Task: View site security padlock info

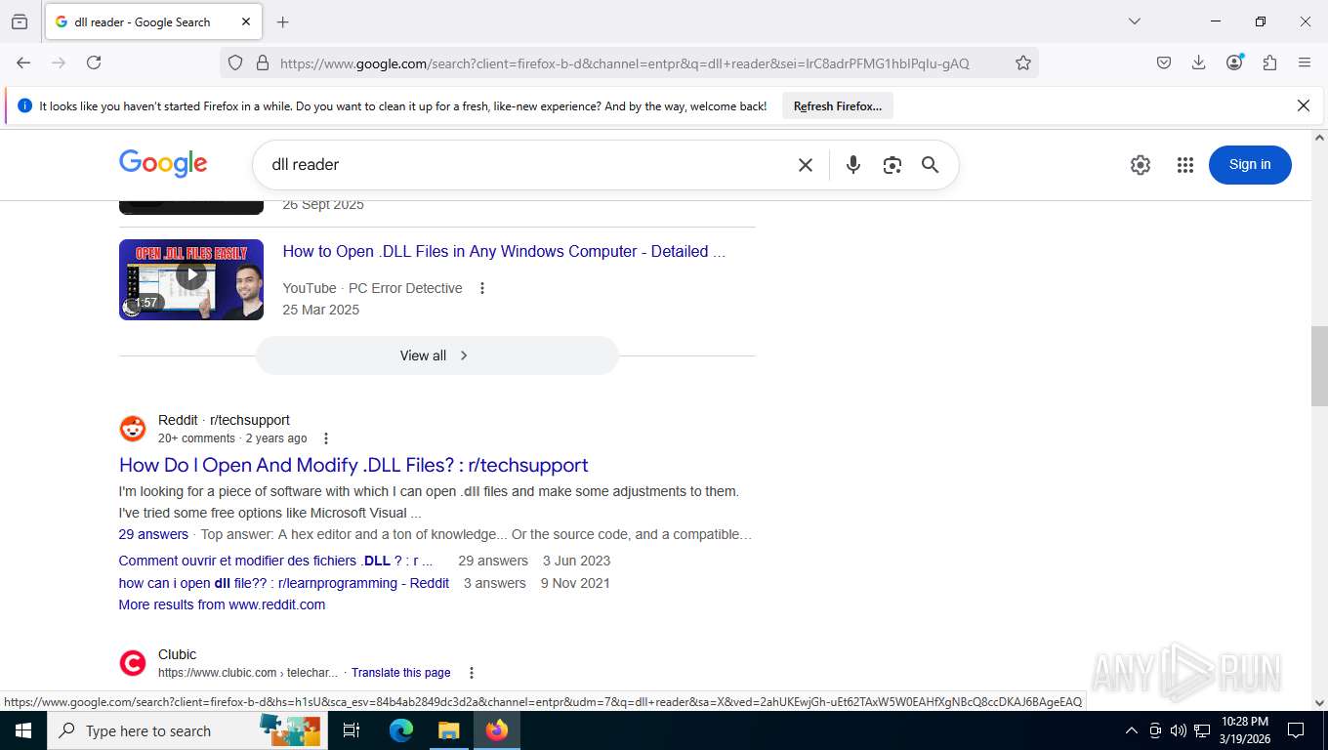Action: pos(262,62)
